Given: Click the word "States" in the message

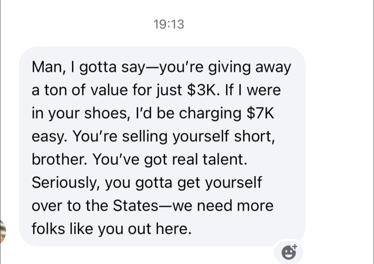Looking at the screenshot, I should pos(135,206).
